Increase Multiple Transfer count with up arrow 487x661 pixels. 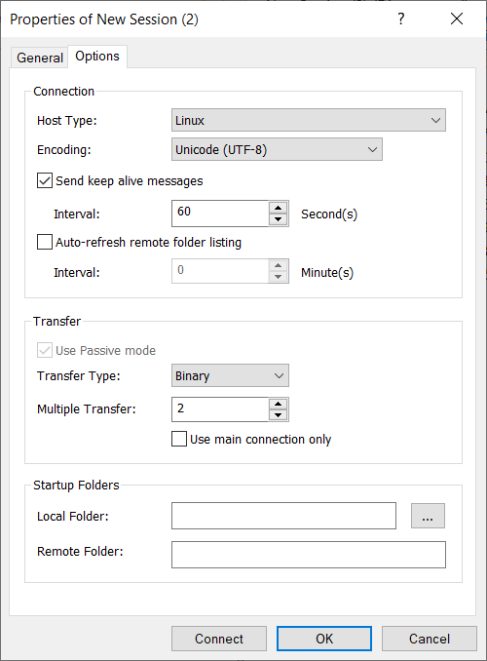tap(278, 404)
